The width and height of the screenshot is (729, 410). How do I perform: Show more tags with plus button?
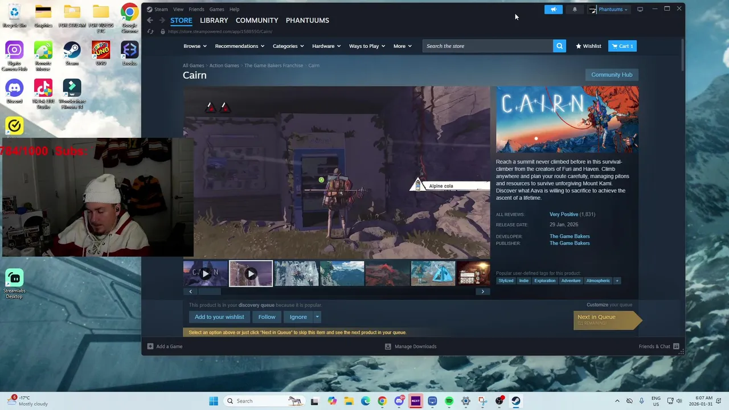point(617,281)
